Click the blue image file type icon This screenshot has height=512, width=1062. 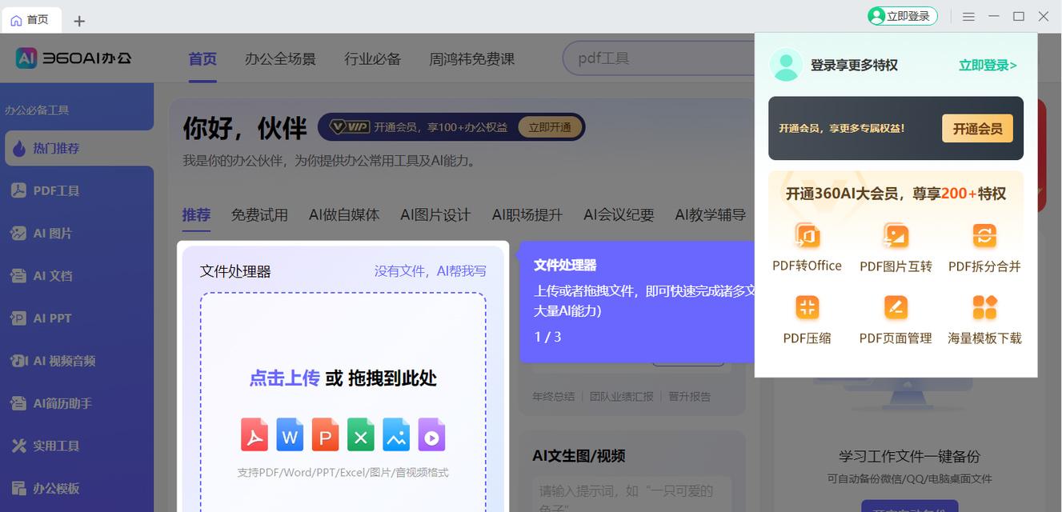pyautogui.click(x=395, y=434)
